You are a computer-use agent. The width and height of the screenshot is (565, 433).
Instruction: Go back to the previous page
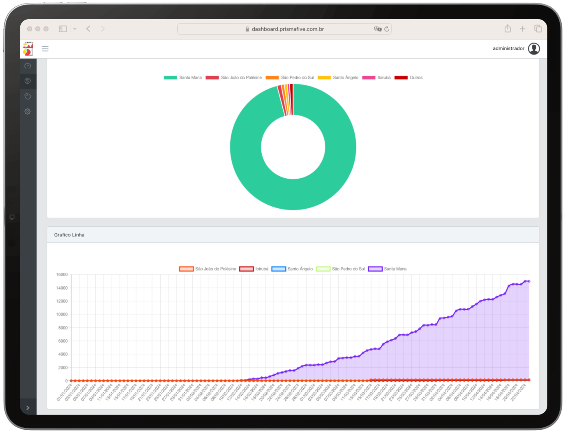coord(88,29)
